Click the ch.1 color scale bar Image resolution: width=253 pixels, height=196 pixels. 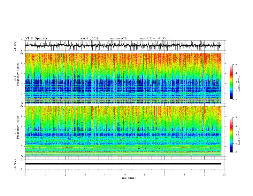click(x=231, y=82)
